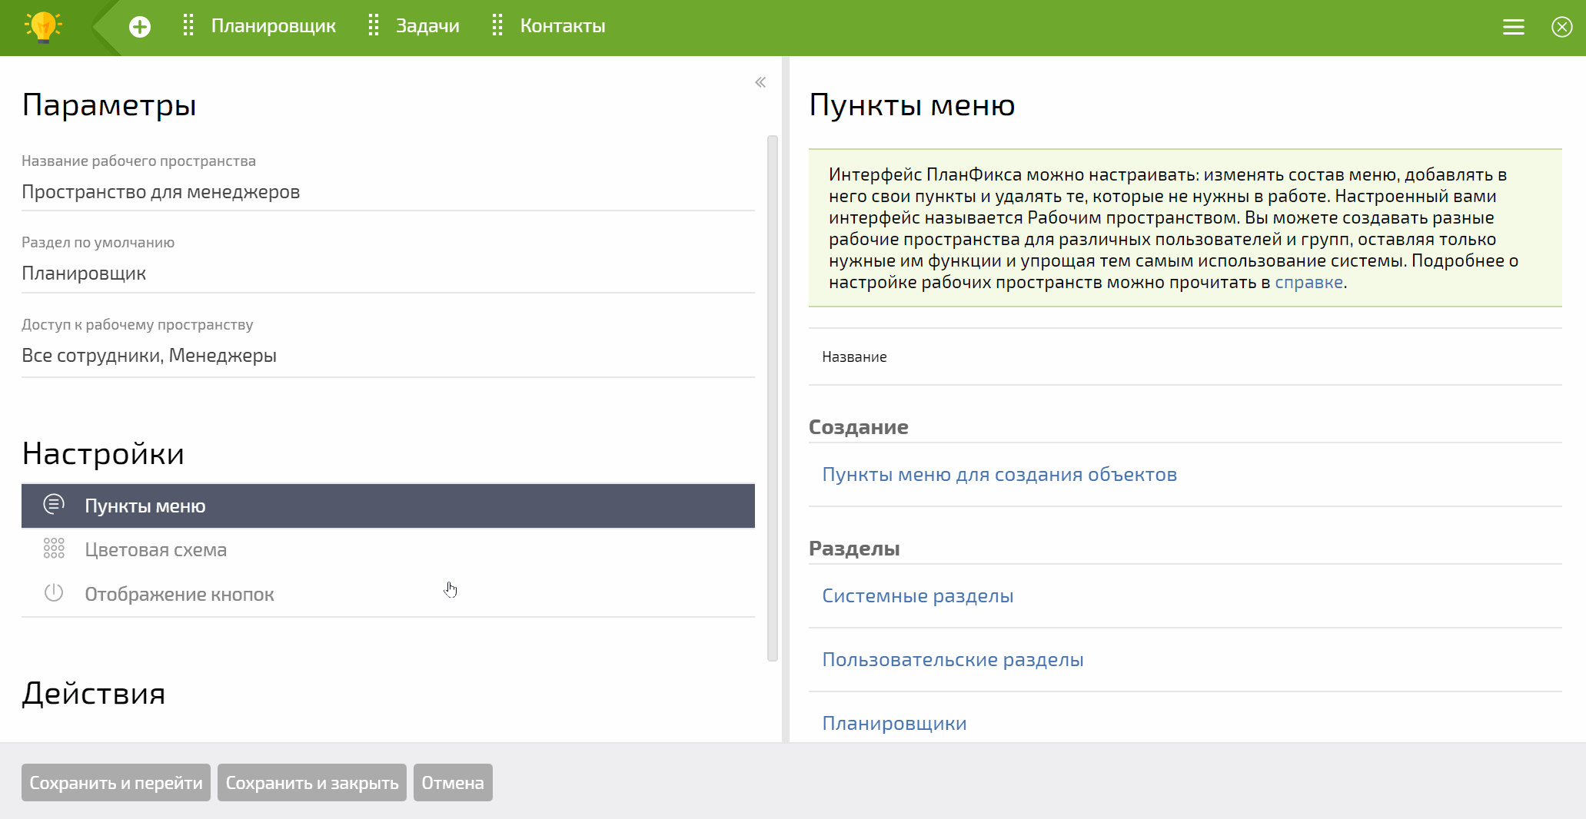Click the Отмена button
The image size is (1586, 819).
click(453, 783)
